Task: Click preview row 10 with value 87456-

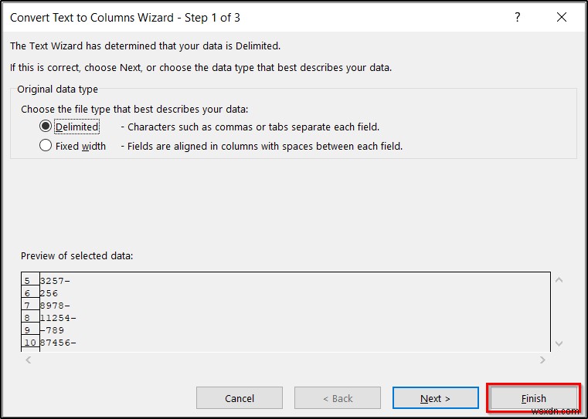Action: click(x=58, y=343)
